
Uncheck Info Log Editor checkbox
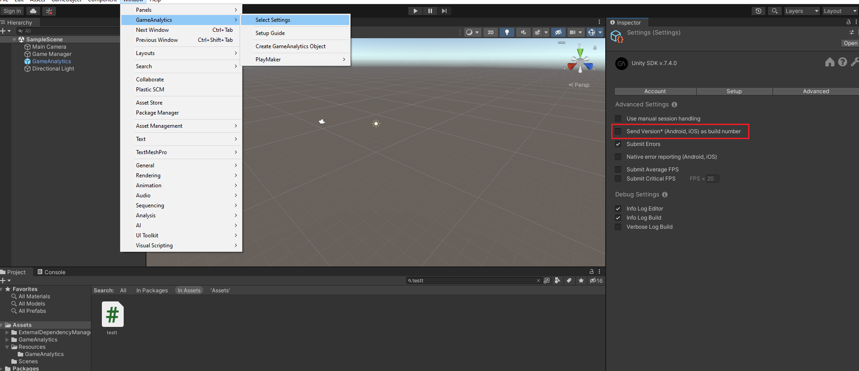pyautogui.click(x=618, y=209)
